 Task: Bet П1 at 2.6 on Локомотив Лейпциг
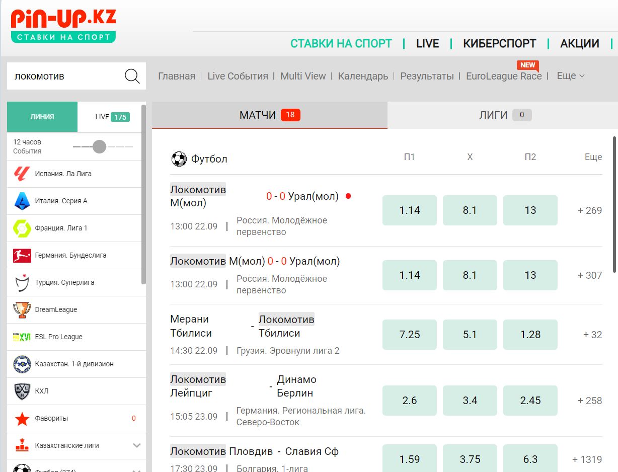(410, 401)
